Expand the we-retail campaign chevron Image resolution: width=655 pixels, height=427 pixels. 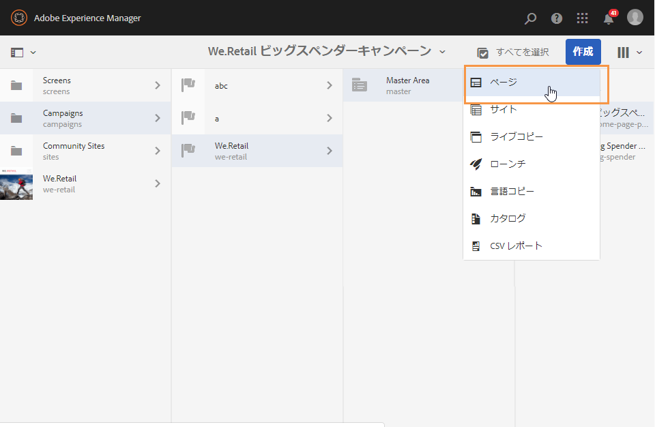[330, 151]
